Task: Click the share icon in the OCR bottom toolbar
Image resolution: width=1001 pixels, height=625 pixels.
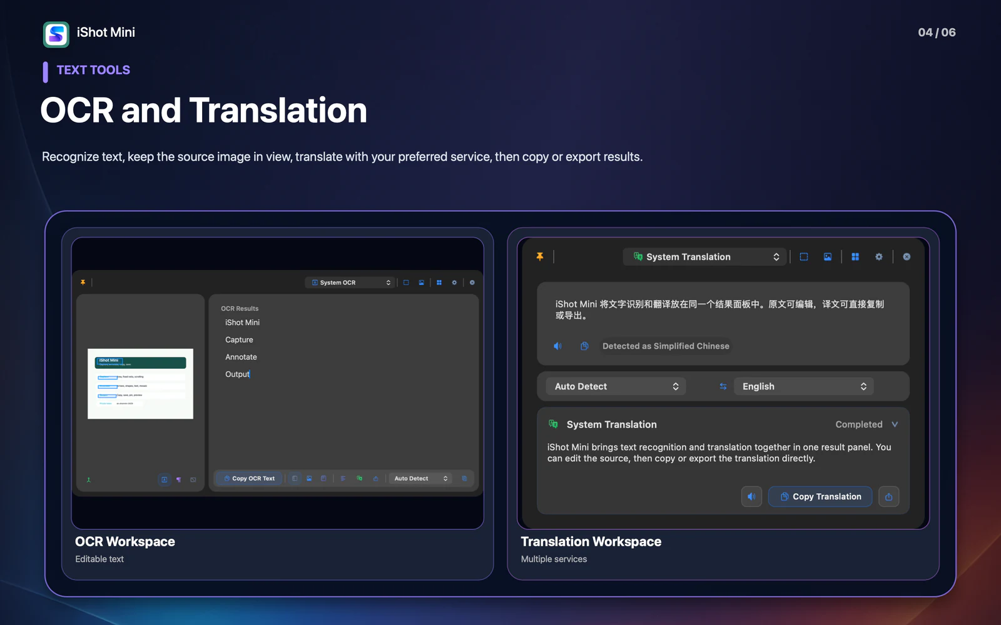Action: coord(375,478)
